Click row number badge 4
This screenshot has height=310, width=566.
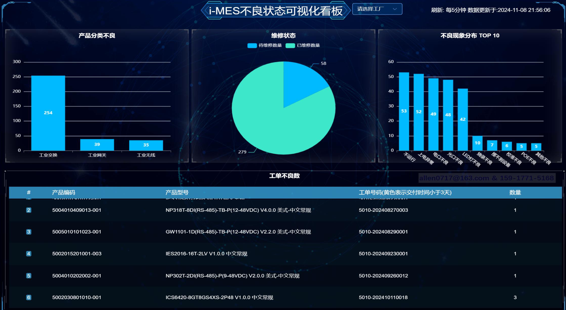point(28,254)
